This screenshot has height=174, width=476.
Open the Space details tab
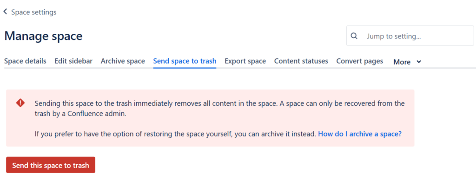pyautogui.click(x=25, y=61)
